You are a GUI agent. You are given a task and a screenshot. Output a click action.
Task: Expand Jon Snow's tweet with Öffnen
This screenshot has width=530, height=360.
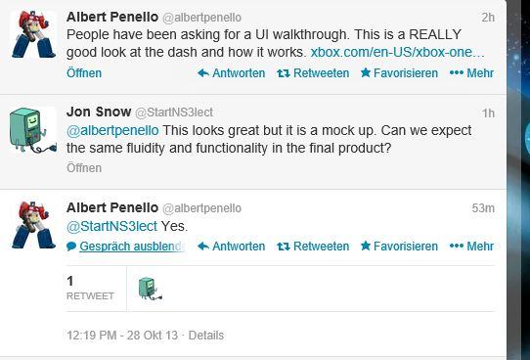[x=84, y=168]
